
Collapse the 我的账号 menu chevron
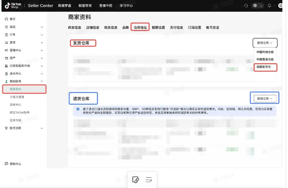(42, 81)
